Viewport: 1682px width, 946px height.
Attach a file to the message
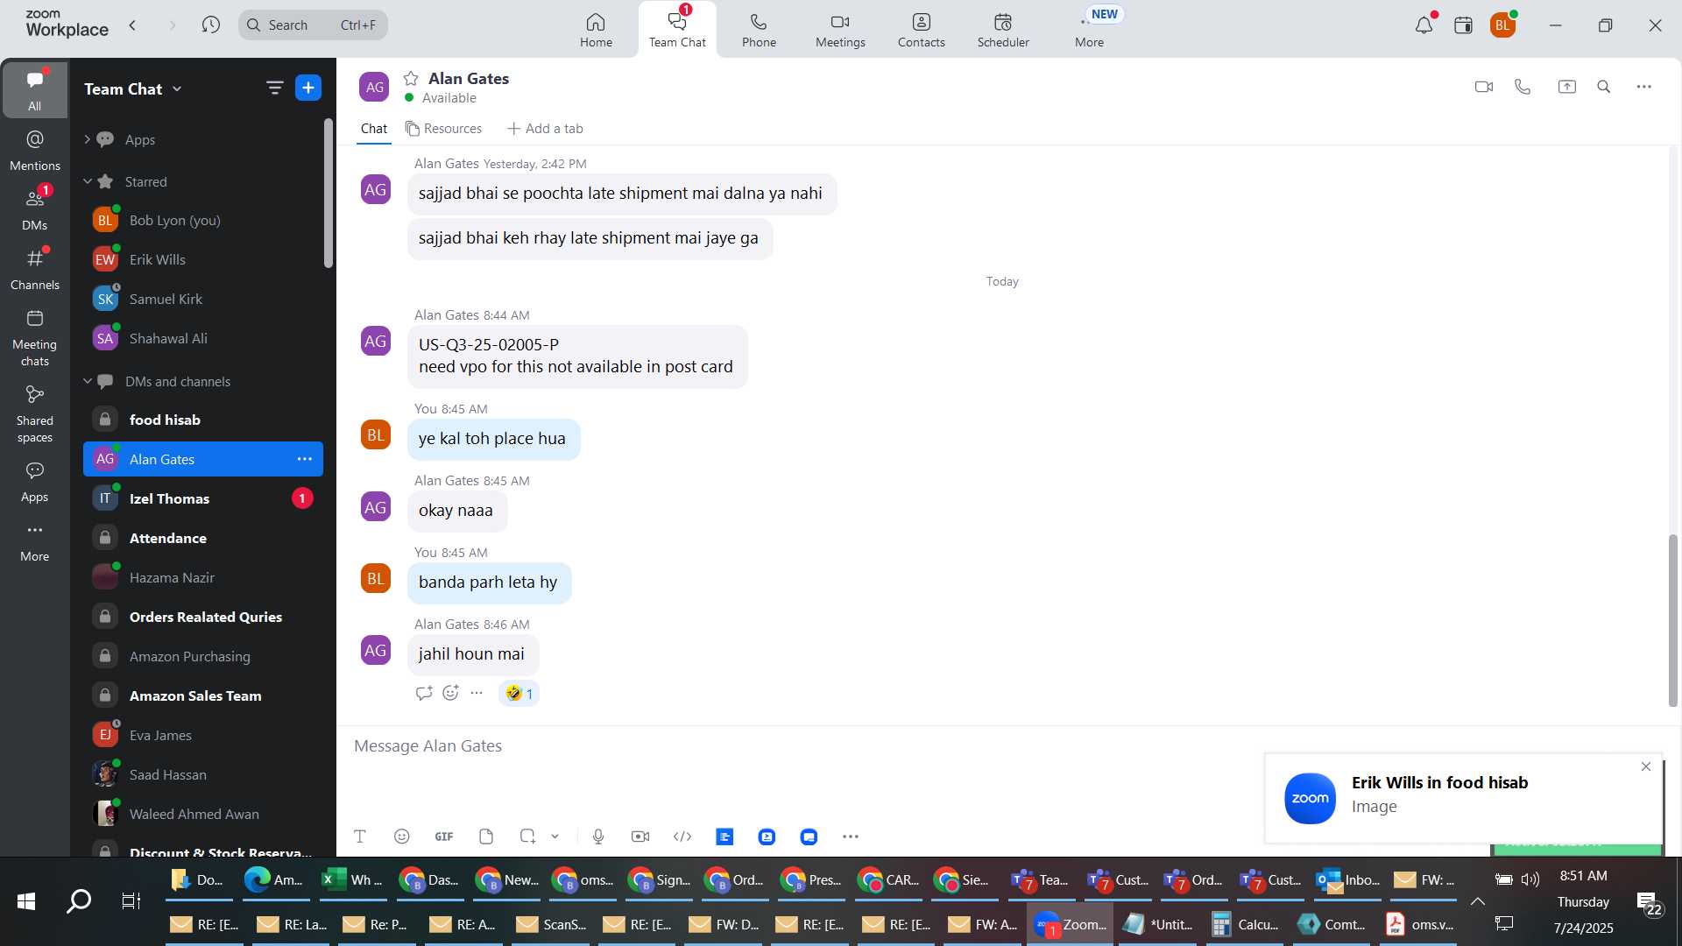486,837
